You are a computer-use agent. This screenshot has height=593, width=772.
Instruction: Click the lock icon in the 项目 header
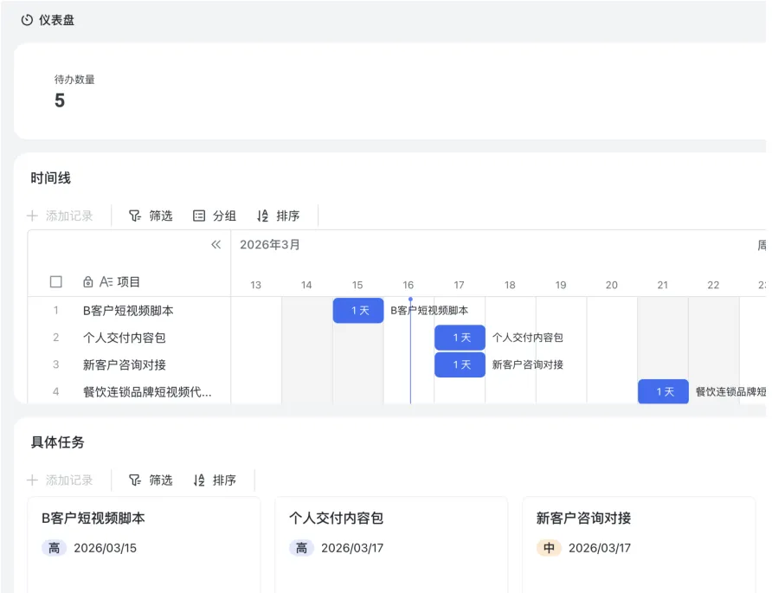pyautogui.click(x=87, y=281)
